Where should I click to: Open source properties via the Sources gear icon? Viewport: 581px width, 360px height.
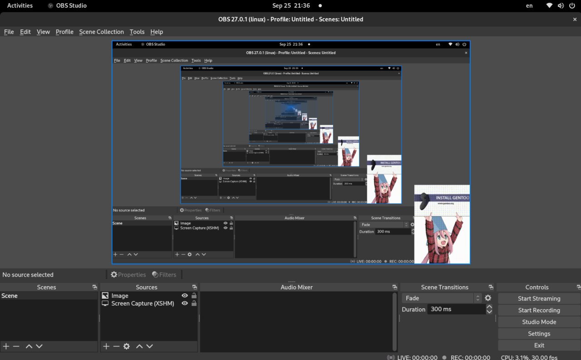(127, 346)
